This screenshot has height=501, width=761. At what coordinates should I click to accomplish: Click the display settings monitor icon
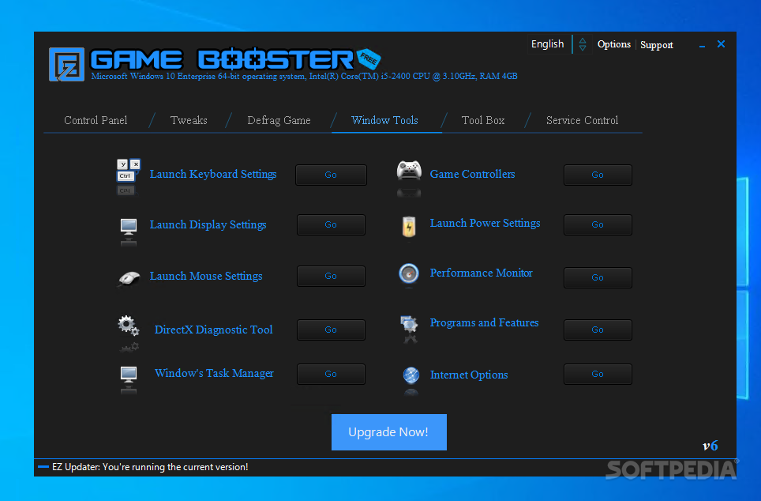tap(129, 227)
